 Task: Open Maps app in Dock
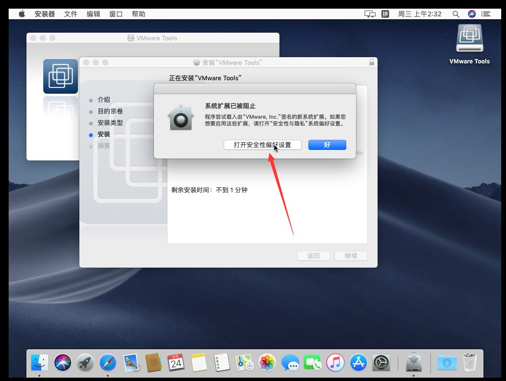(x=244, y=363)
